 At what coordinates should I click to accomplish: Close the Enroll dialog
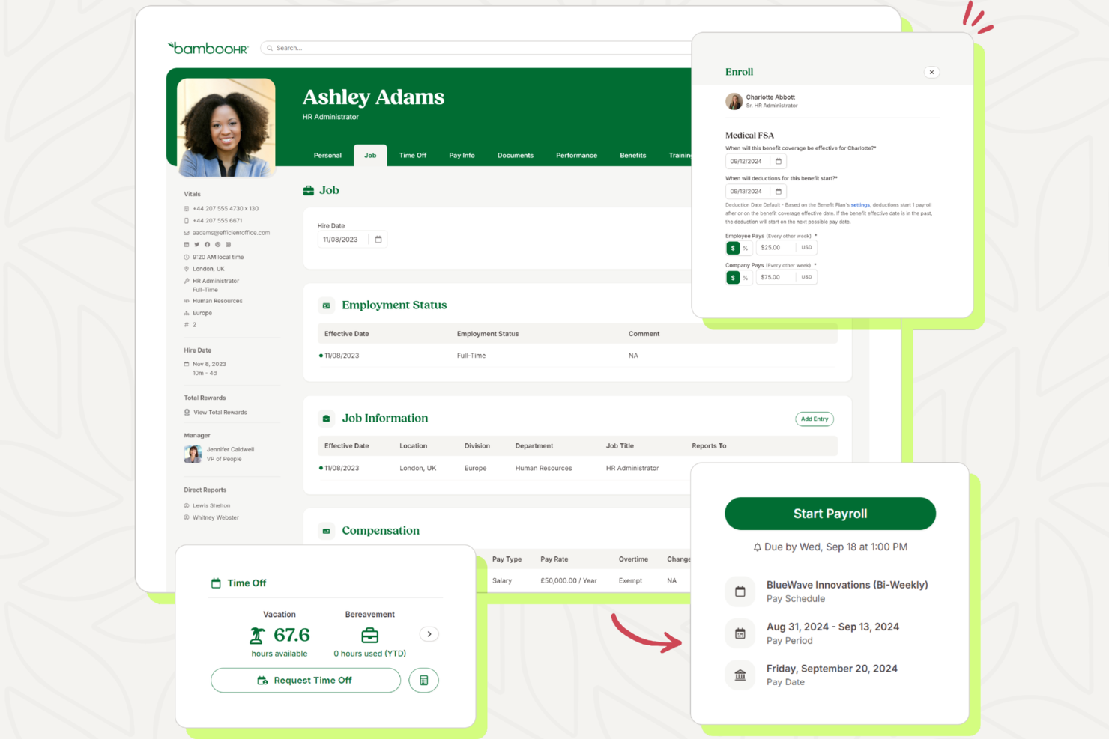coord(931,73)
